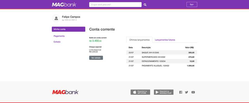Click the 12,00 value cell

click(192, 61)
